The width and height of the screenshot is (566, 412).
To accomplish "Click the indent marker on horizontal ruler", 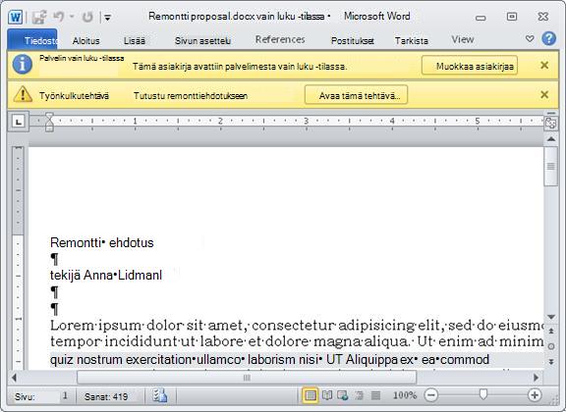I will pos(49,122).
